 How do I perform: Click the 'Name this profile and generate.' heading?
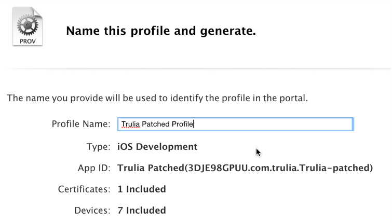click(161, 31)
